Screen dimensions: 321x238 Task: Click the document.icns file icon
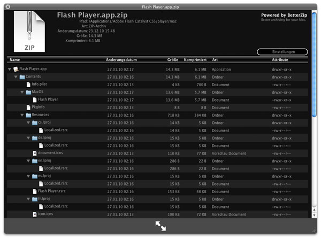click(35, 153)
